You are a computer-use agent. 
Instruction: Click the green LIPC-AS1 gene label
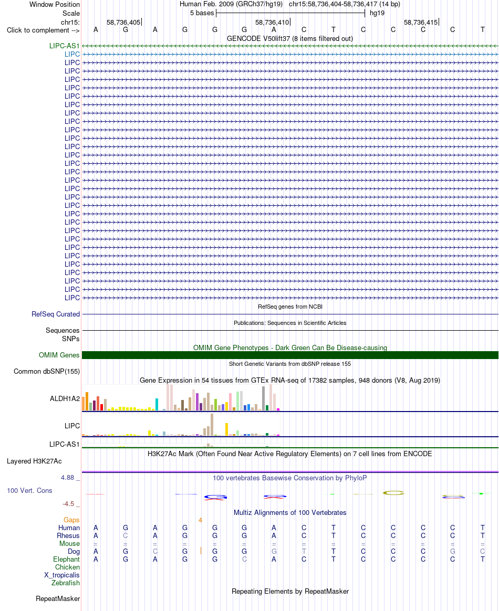point(64,46)
